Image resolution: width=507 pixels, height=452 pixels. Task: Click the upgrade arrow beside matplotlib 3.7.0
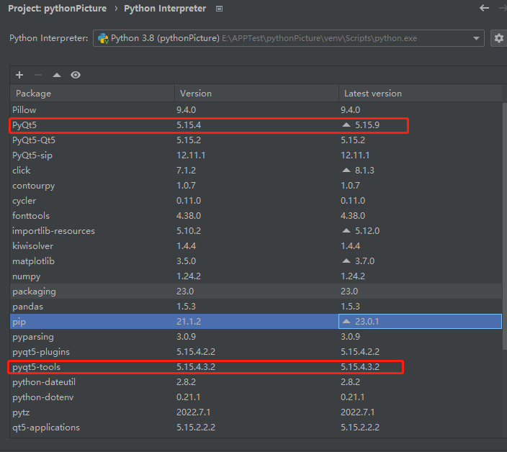pos(346,261)
